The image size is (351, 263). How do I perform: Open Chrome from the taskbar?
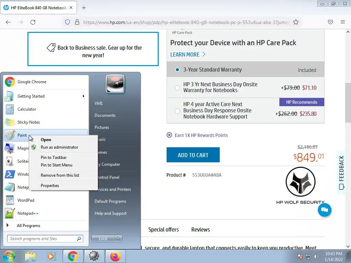(x=73, y=256)
